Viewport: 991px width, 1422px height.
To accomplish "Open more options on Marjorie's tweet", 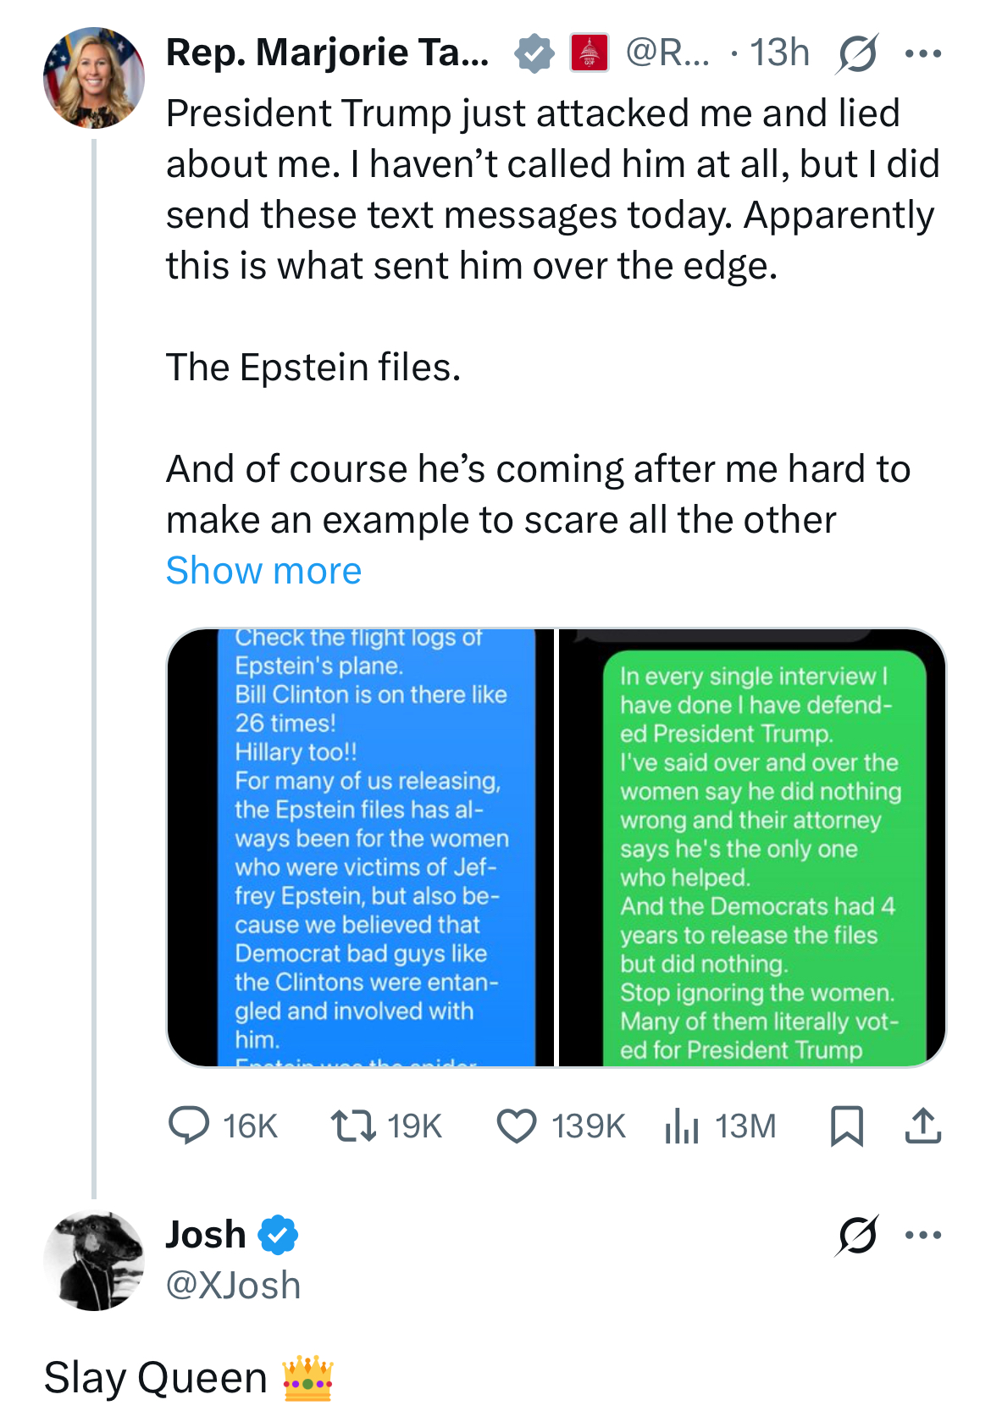I will click(922, 54).
